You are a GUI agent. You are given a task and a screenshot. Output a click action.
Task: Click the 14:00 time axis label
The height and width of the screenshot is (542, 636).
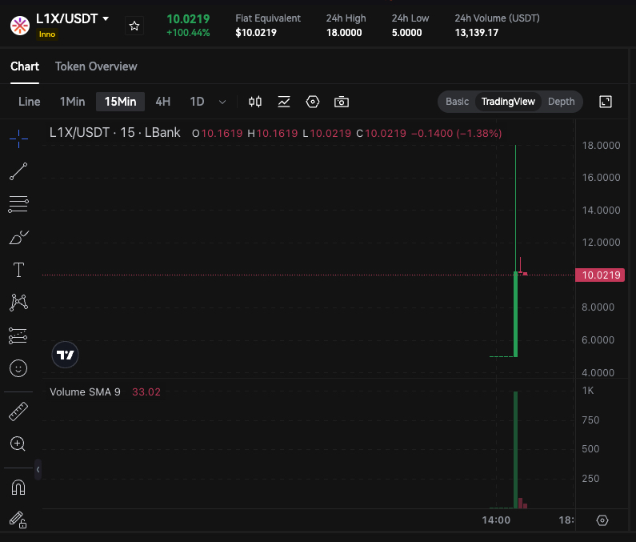[x=496, y=520]
